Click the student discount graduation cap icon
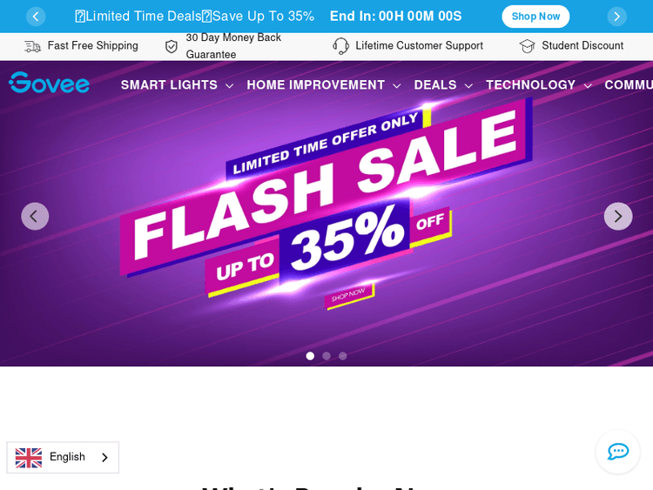Screen dimensions: 653x490 tap(527, 46)
